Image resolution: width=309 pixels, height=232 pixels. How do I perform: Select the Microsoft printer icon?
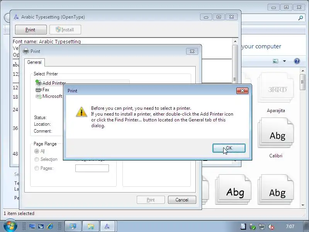pyautogui.click(x=38, y=96)
